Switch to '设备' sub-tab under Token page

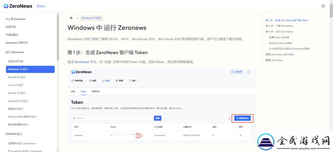point(73,92)
